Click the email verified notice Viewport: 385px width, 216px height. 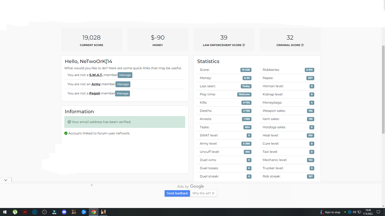[125, 122]
